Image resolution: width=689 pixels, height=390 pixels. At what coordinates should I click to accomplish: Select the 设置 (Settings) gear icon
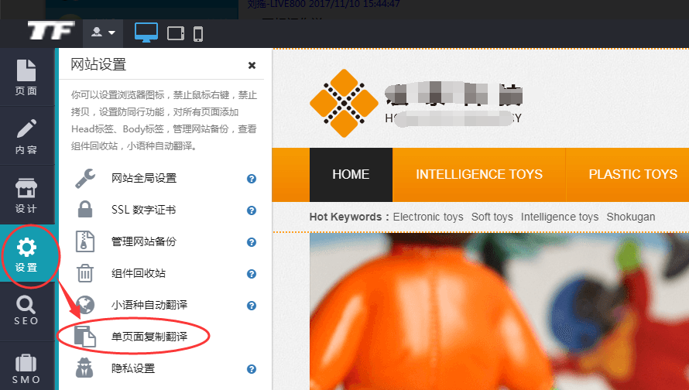[x=26, y=248]
